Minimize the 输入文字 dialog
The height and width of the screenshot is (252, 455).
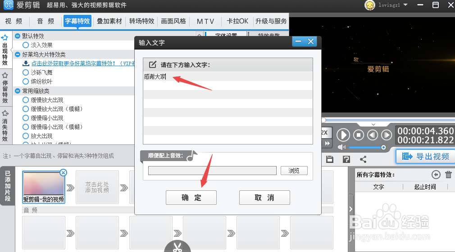[x=298, y=42]
